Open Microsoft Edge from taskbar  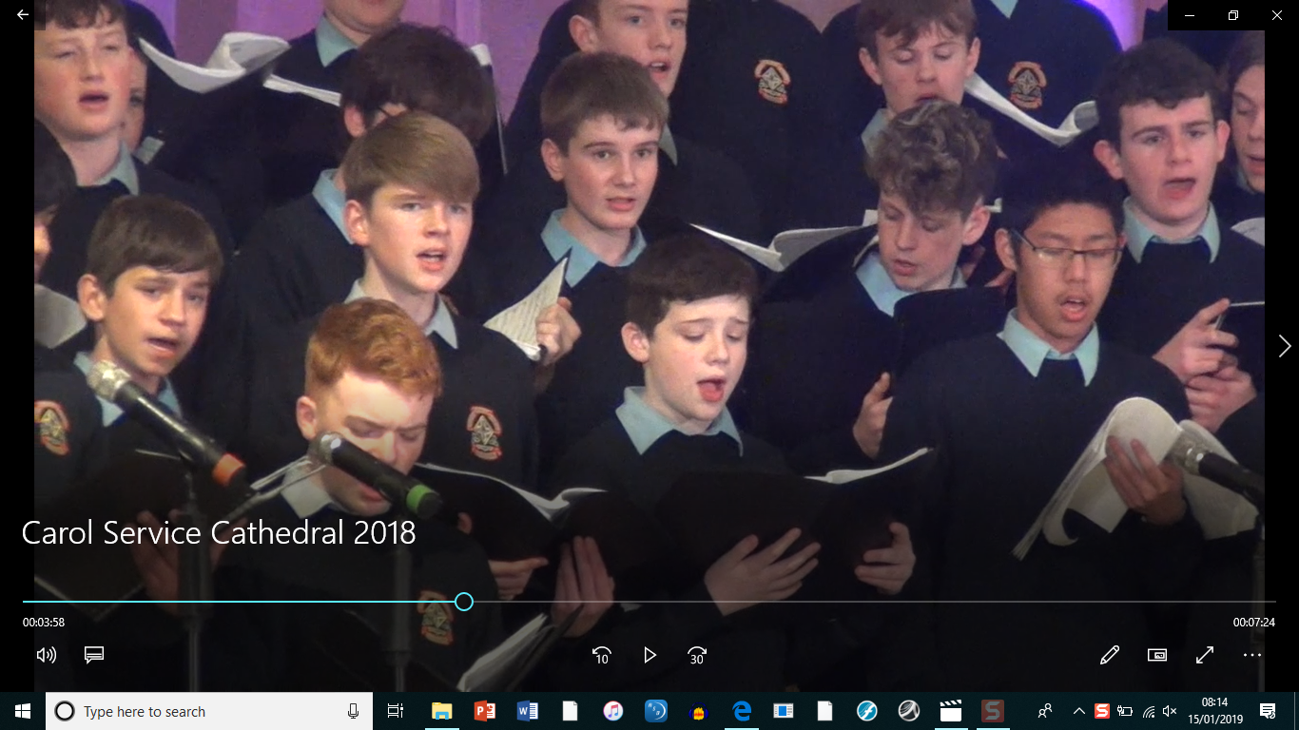point(742,711)
